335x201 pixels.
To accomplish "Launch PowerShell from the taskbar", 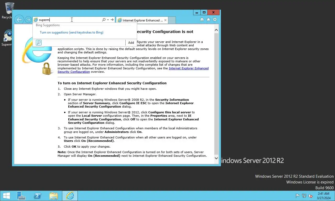I will [x=37, y=196].
